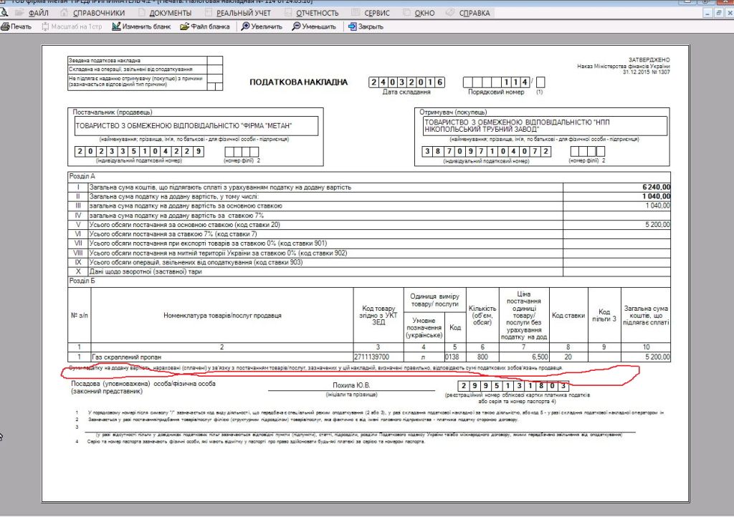Click row I Загальна сума коштів
Image resolution: width=734 pixels, height=517 pixels.
point(220,187)
